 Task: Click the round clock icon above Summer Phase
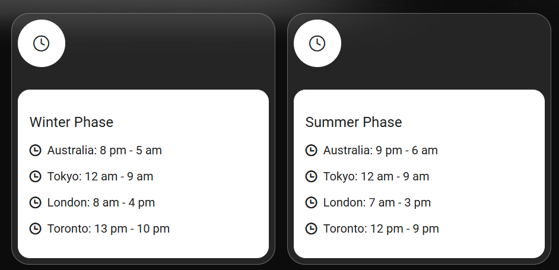click(317, 43)
